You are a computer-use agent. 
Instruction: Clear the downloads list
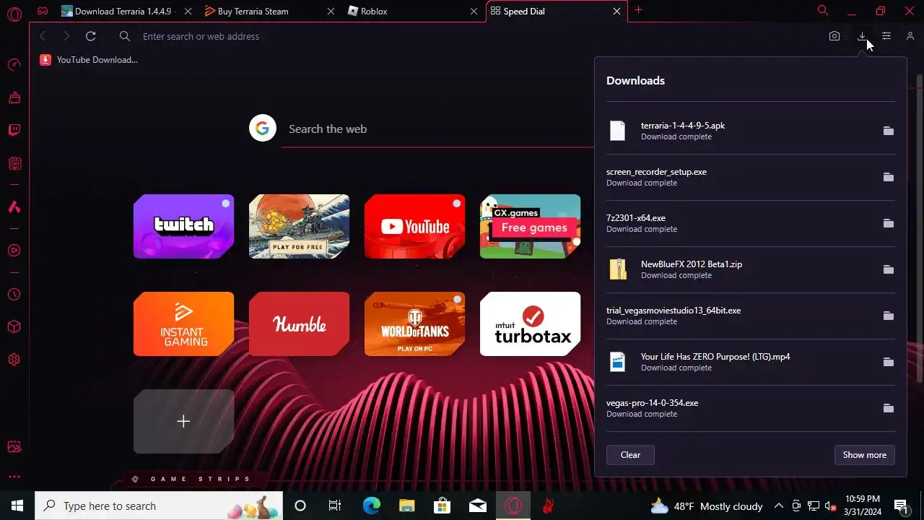[630, 455]
